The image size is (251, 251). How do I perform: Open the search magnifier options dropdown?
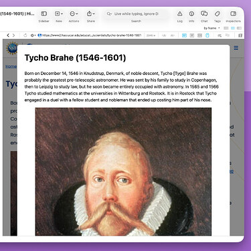pos(109,14)
